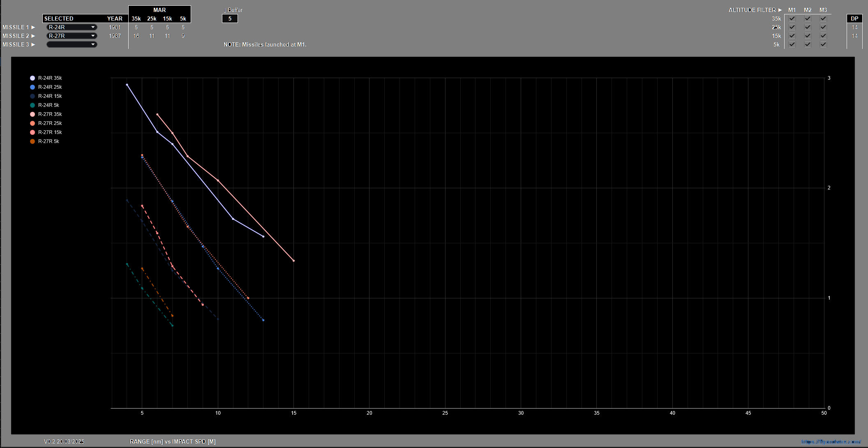Click the Buffer value input field
The height and width of the screenshot is (448, 868).
tap(230, 18)
